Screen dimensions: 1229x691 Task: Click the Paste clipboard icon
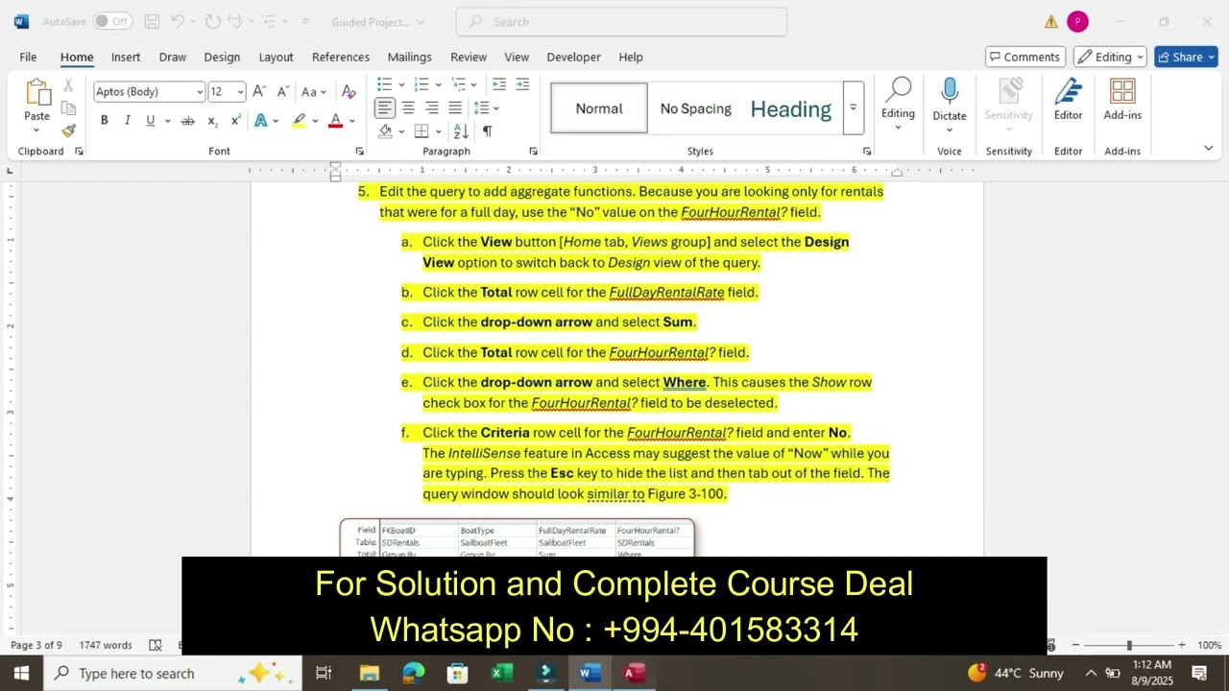37,93
